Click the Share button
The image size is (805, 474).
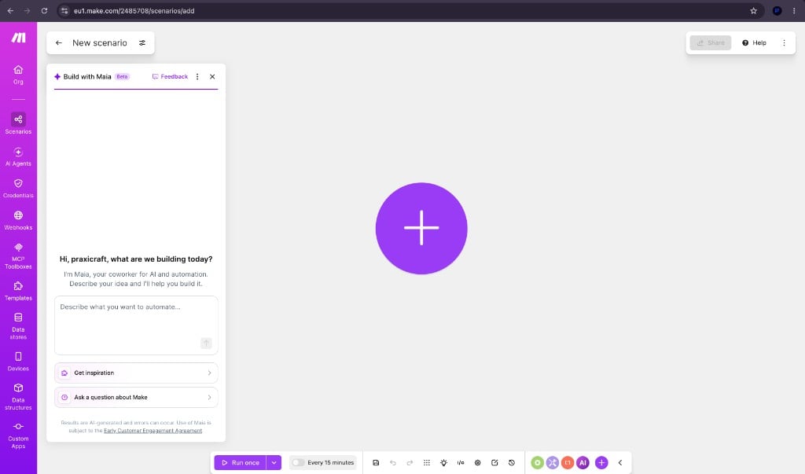click(x=711, y=42)
